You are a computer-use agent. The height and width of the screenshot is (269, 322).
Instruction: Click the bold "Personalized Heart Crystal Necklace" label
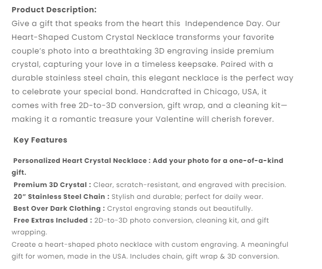[80, 161]
